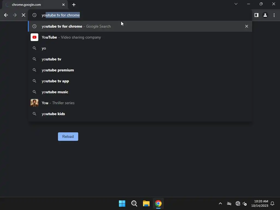Click clock icon beside first suggestion row
Viewport: 280px width, 210px height.
[34, 26]
